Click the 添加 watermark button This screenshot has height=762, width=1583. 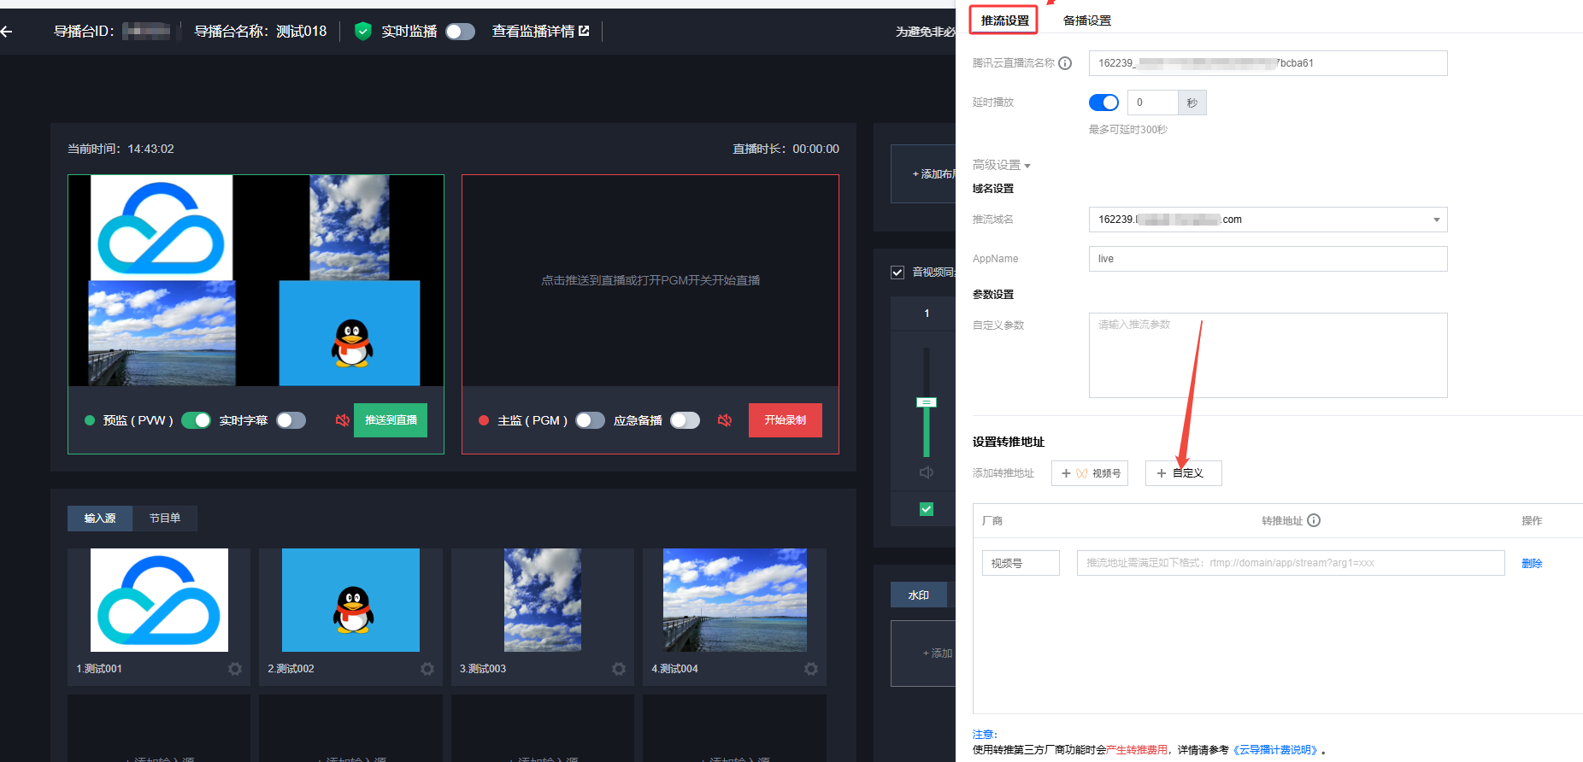click(923, 654)
